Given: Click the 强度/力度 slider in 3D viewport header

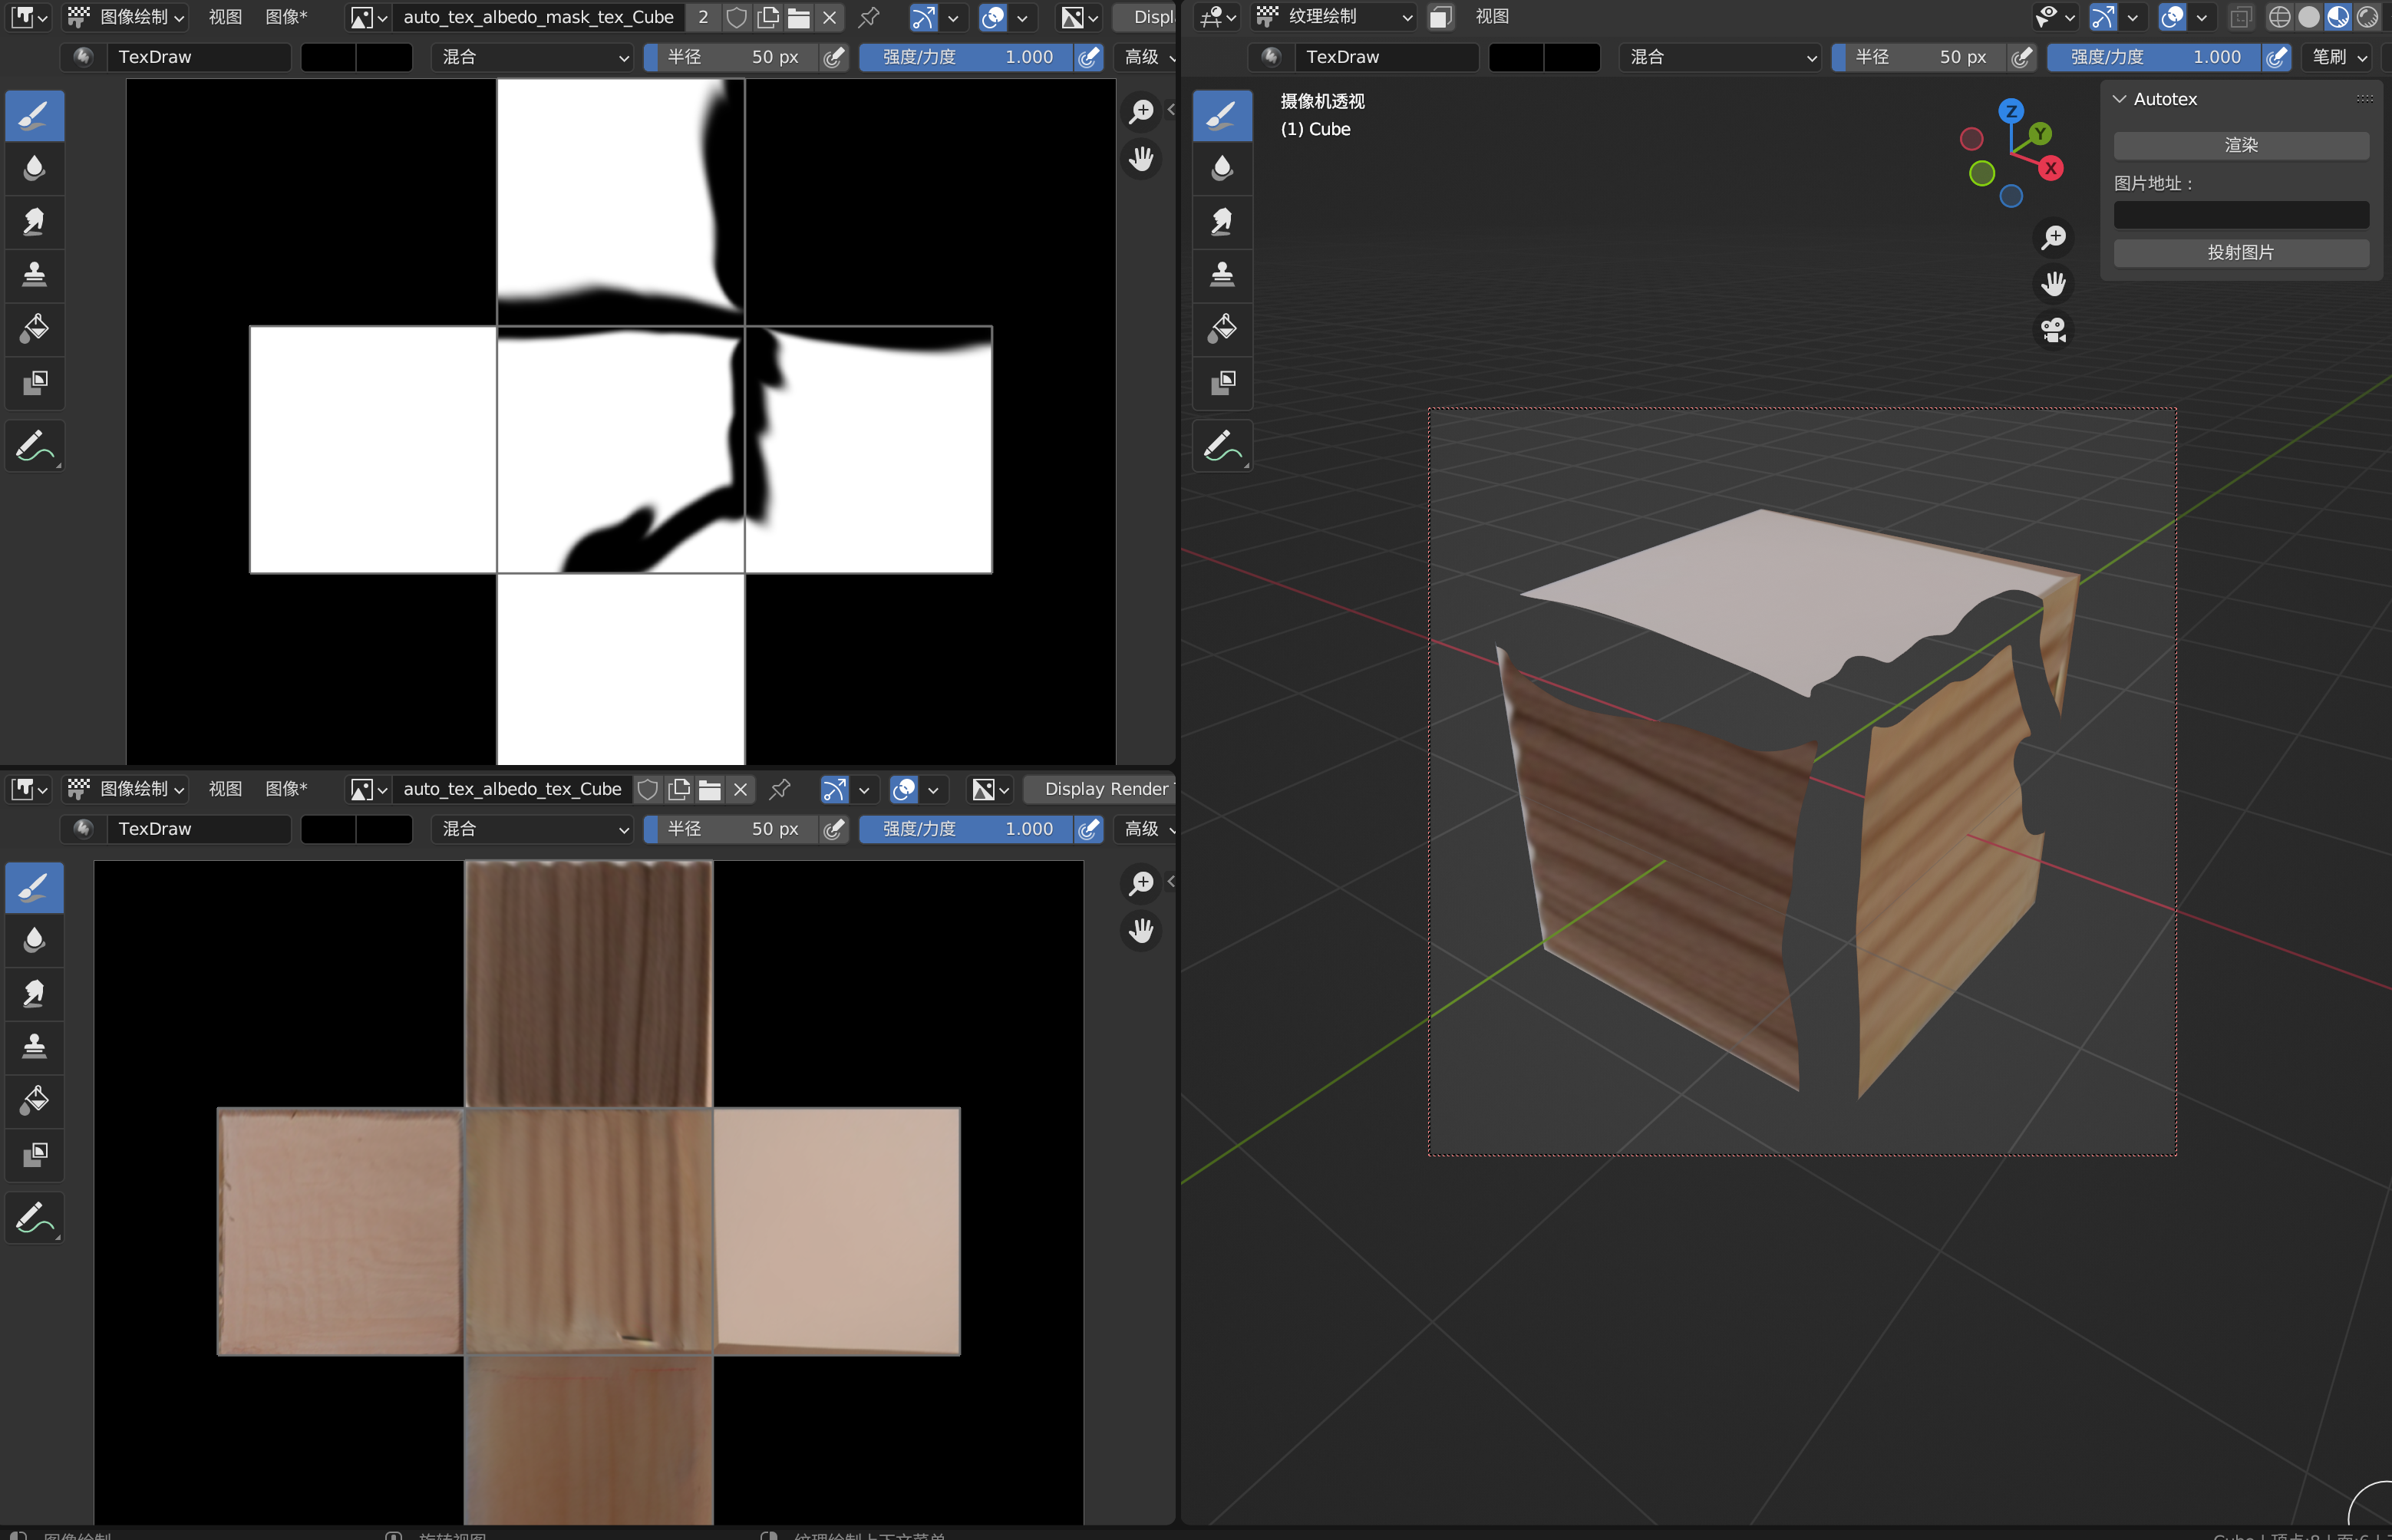Looking at the screenshot, I should coord(2154,57).
